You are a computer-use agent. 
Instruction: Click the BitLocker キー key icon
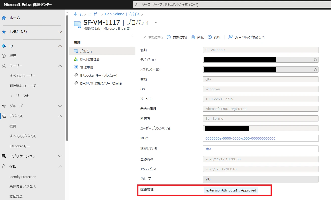(x=76, y=75)
